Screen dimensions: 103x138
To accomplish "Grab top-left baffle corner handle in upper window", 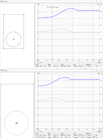I will click(x=4, y=14).
